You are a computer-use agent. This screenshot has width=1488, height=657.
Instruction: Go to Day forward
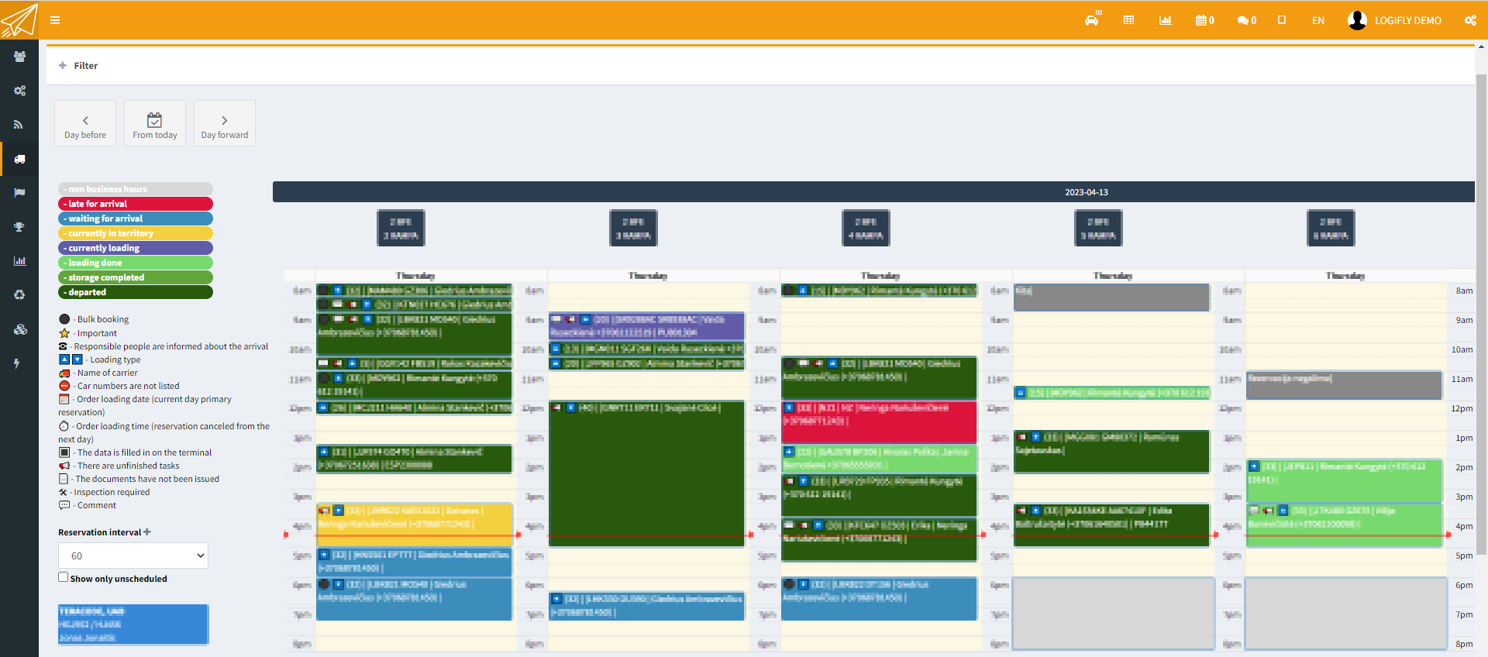[x=225, y=123]
